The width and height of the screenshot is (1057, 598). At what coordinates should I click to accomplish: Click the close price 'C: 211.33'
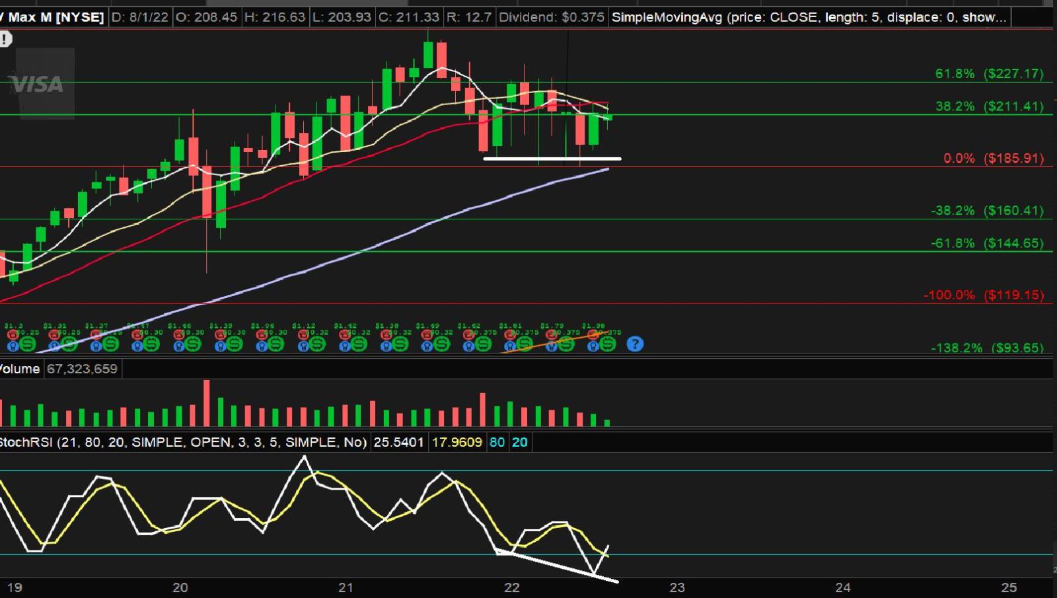click(x=409, y=17)
